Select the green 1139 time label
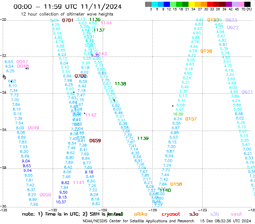Image resolution: width=255 pixels, height=224 pixels. (143, 138)
